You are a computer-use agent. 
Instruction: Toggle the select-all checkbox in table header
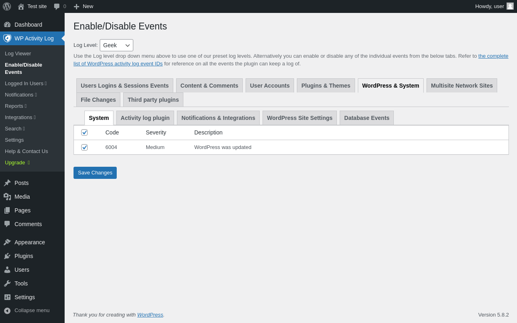[x=84, y=132]
